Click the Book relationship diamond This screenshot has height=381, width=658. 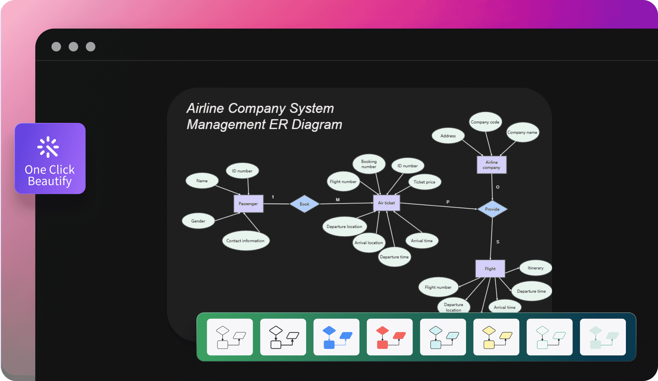(305, 204)
